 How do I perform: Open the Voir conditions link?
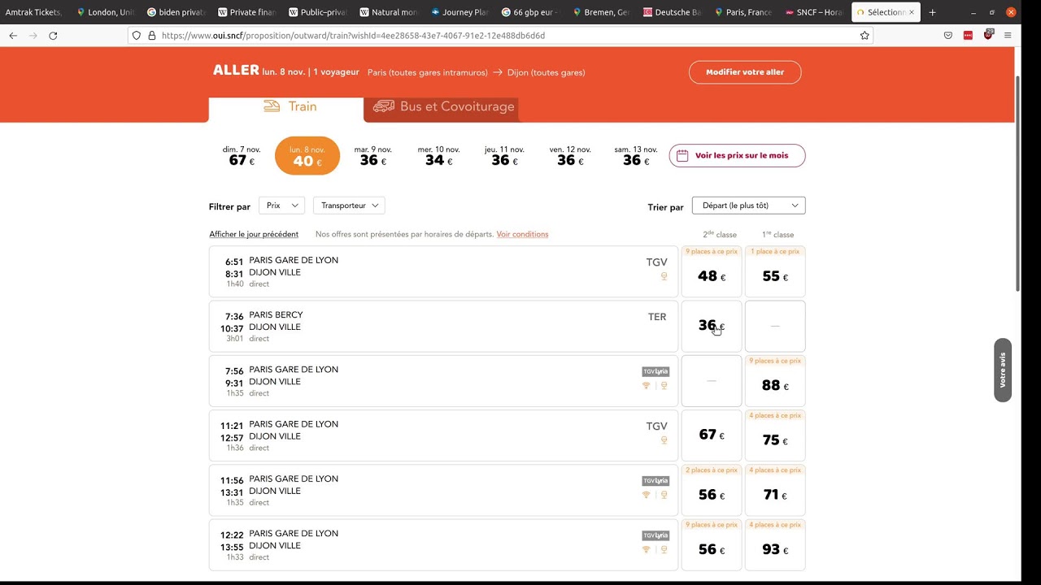[522, 234]
